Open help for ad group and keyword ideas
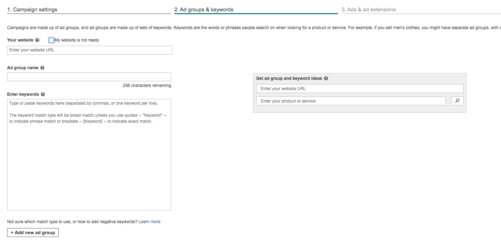This screenshot has height=243, width=501. (326, 78)
